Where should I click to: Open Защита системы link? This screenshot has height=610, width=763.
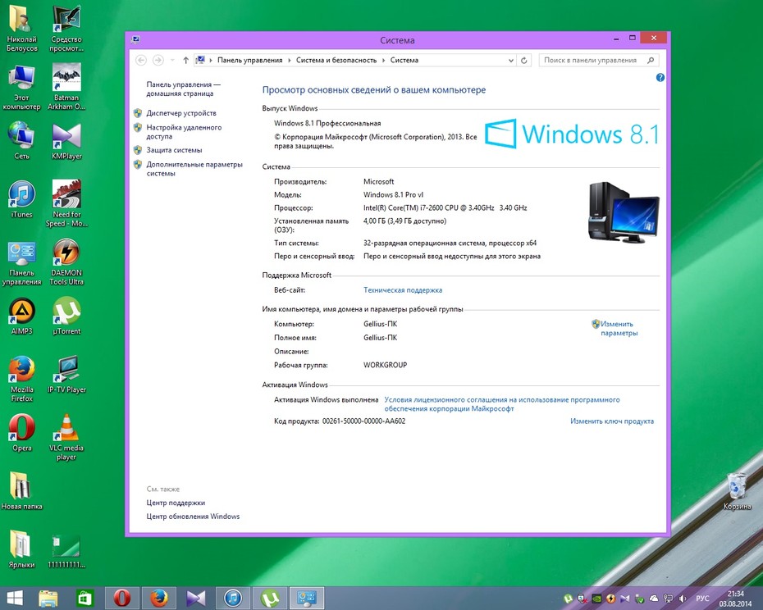(174, 150)
